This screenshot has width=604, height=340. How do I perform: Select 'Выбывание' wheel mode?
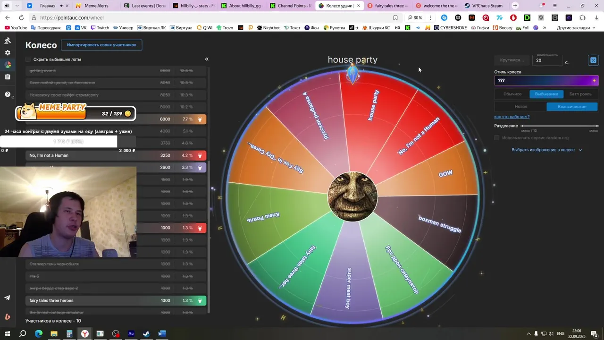546,94
